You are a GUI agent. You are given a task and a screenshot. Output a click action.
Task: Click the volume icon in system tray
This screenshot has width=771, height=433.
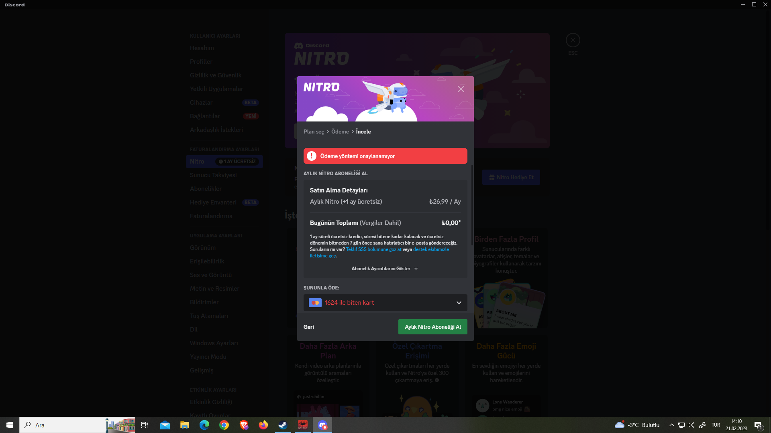click(x=691, y=425)
